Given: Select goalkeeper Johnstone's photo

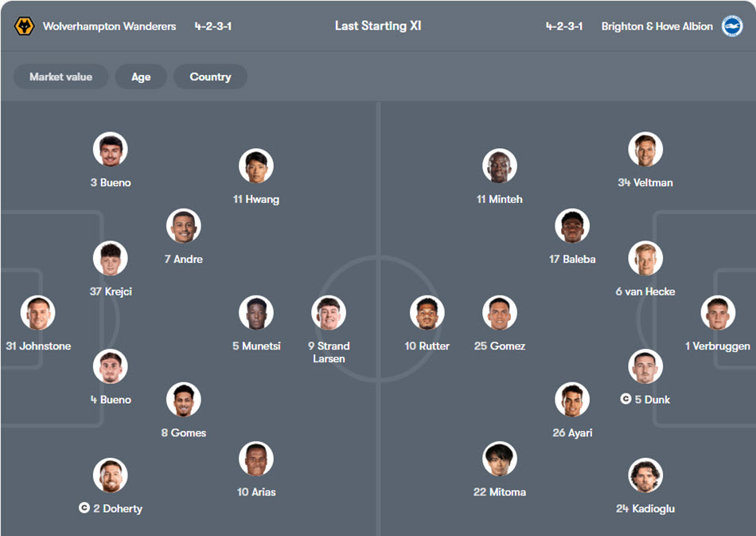Looking at the screenshot, I should coord(38,313).
